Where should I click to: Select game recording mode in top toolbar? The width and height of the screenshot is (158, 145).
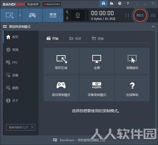pyautogui.click(x=32, y=15)
